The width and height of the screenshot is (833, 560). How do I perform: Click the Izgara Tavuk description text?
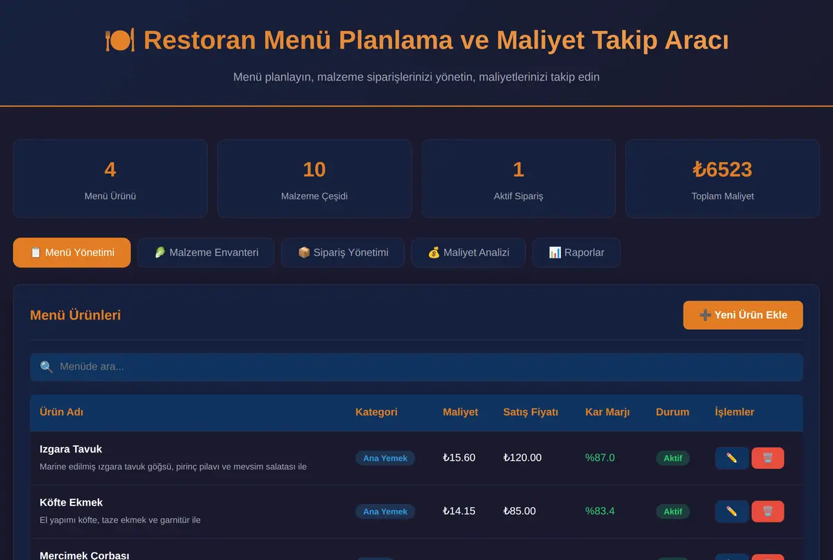pos(173,467)
